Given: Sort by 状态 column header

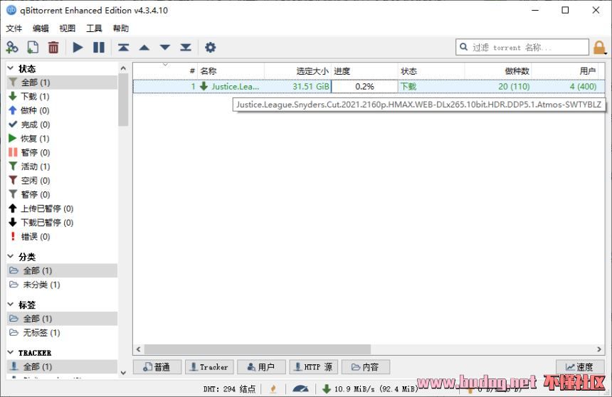Looking at the screenshot, I should 431,71.
